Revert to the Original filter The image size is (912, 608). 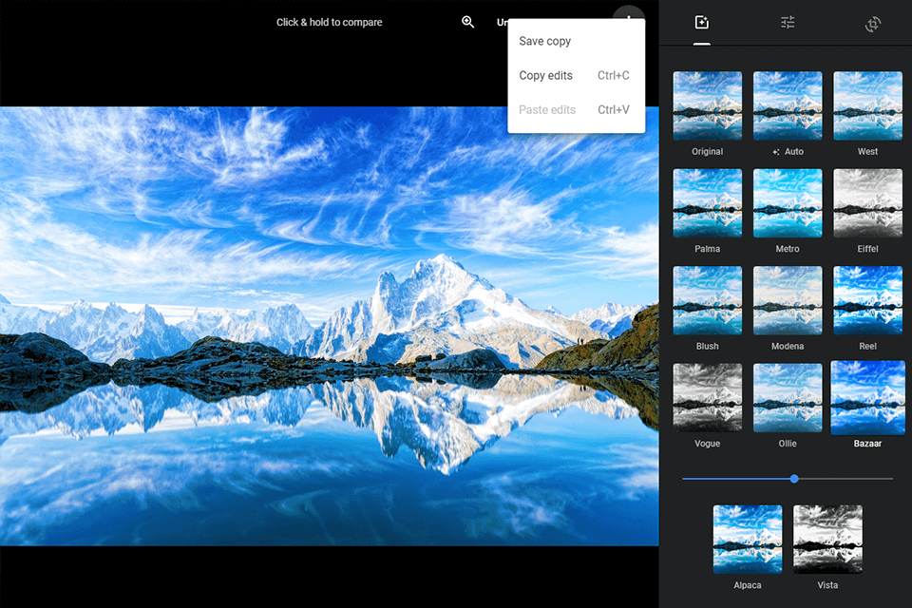click(x=707, y=105)
